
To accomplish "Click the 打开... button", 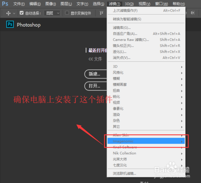I will [96, 86].
